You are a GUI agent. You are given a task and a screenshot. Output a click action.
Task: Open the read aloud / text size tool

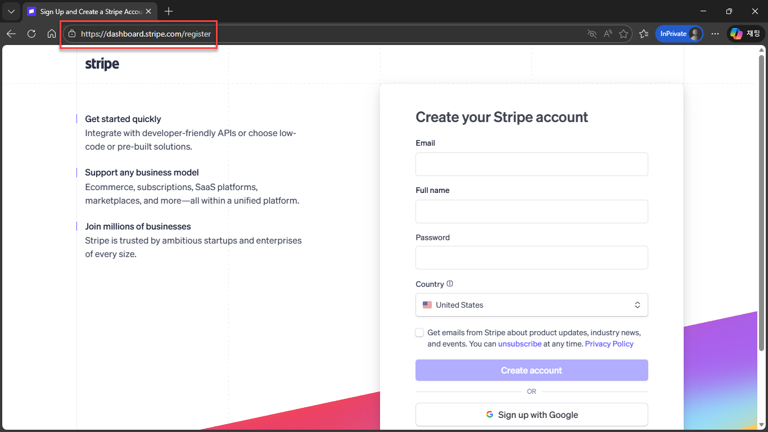(x=608, y=34)
